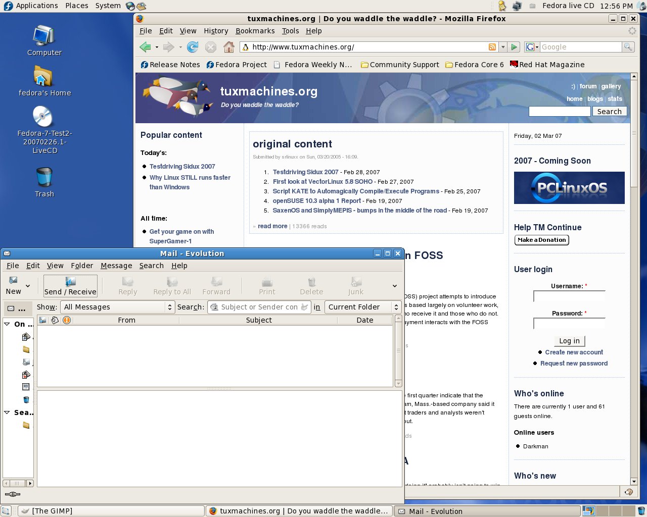Open the Computer desktop icon
Screen dimensions: 647x517
[44, 41]
